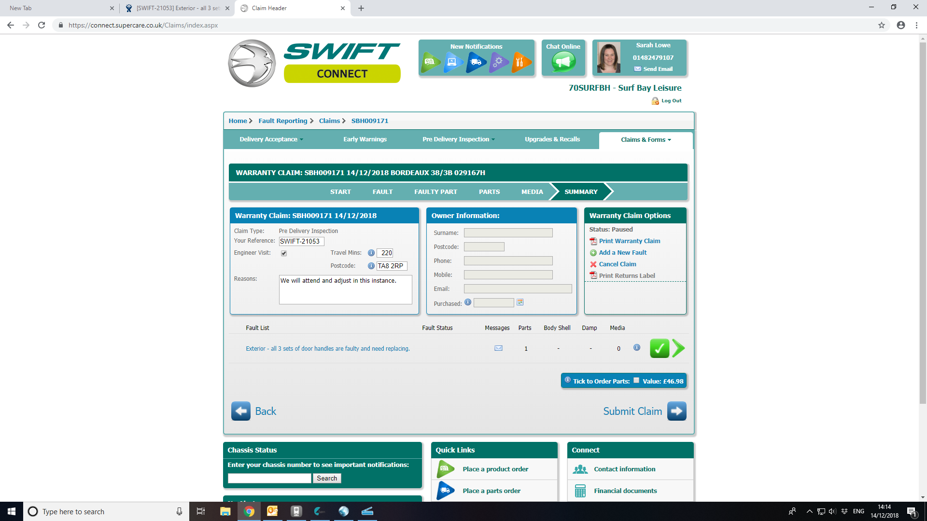927x521 pixels.
Task: Go to the FAULTY PART step
Action: [x=435, y=192]
